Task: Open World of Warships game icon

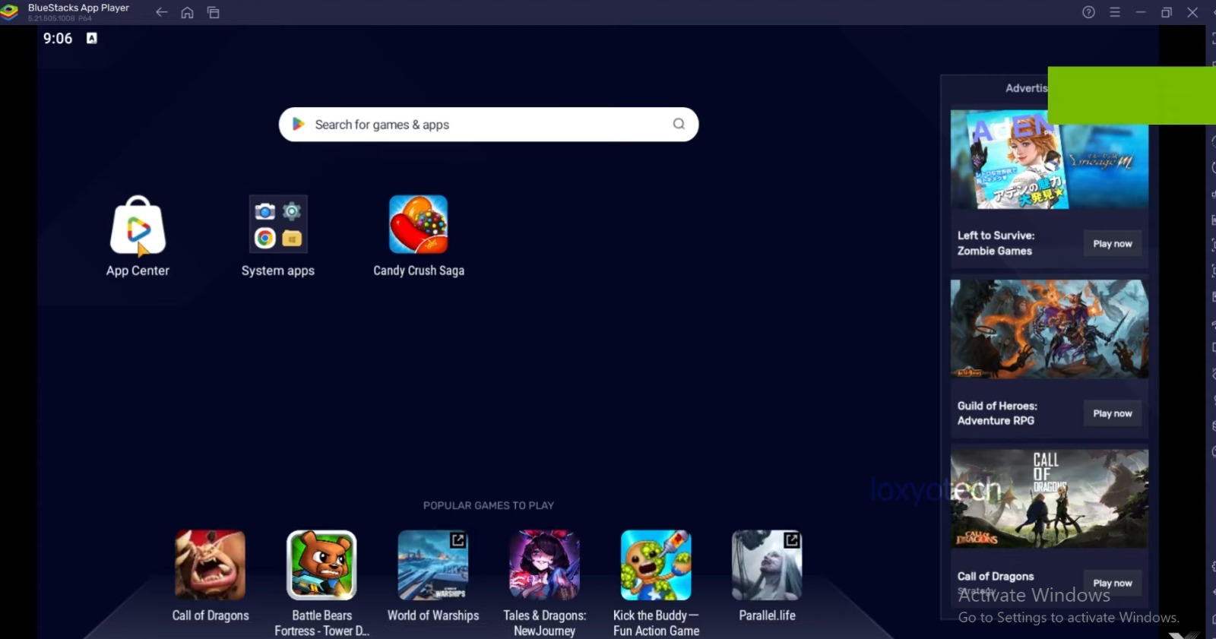Action: coord(433,565)
